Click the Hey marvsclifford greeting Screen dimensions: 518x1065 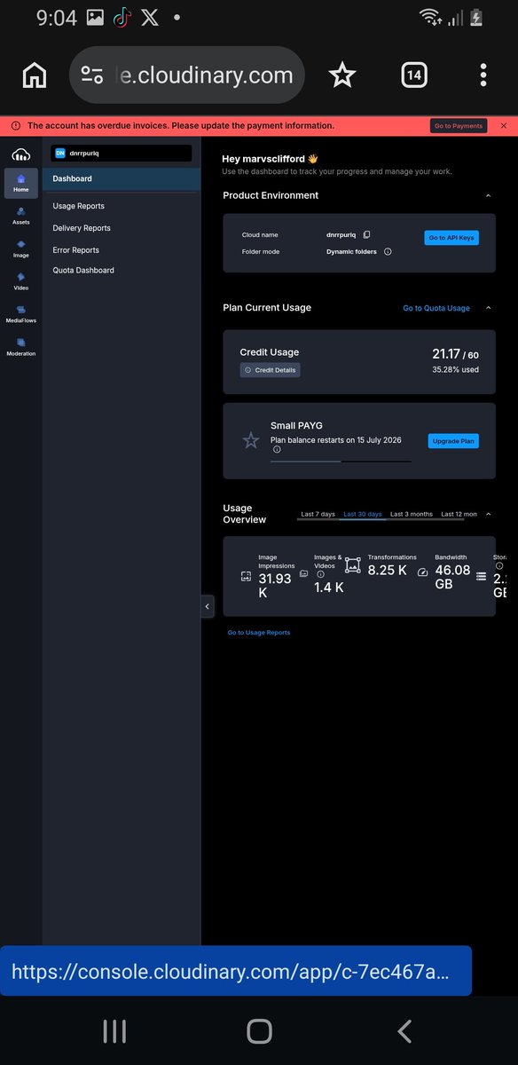click(x=270, y=159)
